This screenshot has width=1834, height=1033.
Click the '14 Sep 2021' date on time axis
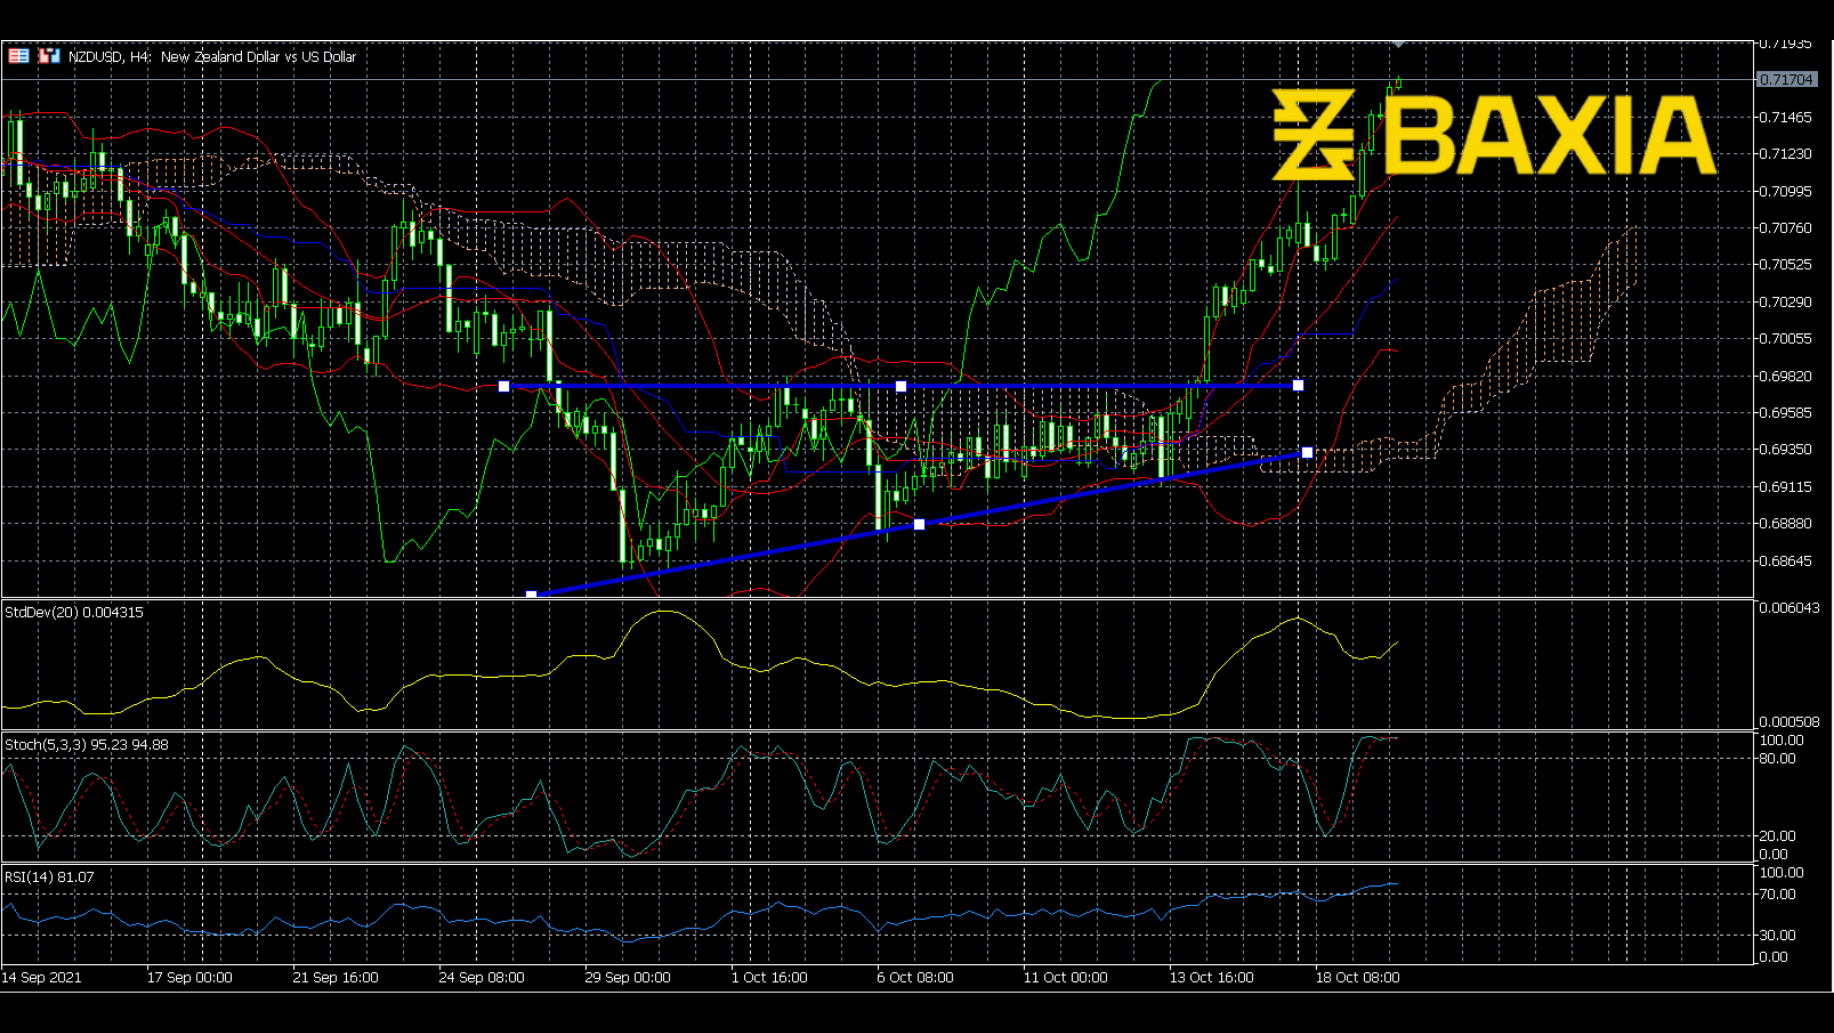41,977
